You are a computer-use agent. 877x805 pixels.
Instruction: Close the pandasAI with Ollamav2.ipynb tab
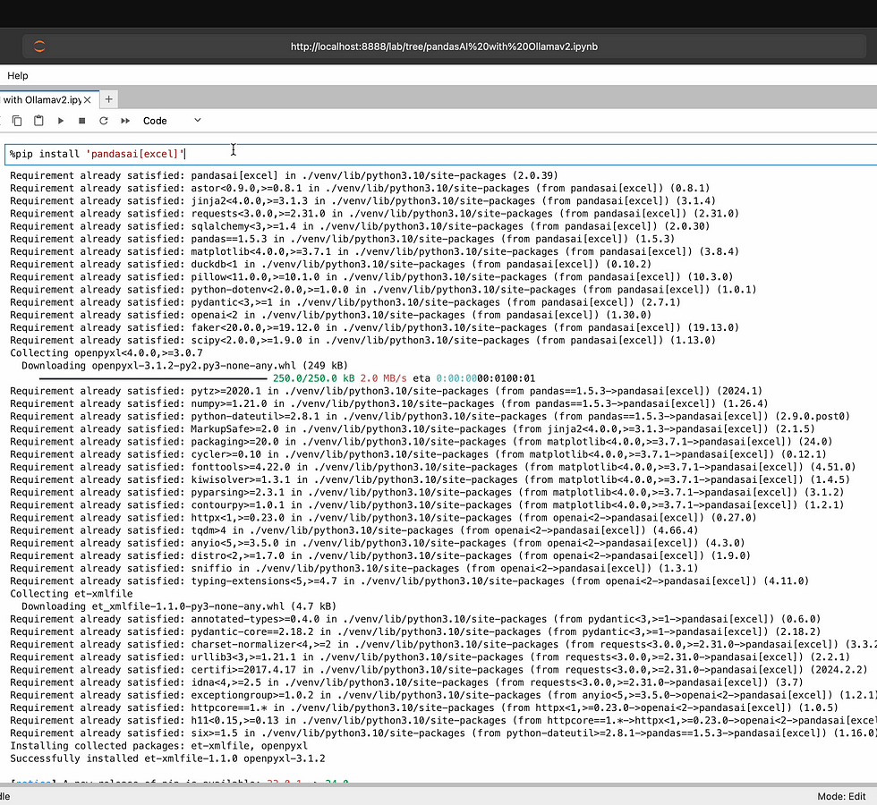pos(87,99)
